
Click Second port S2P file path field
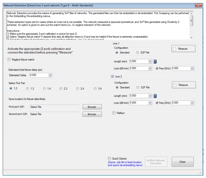(54, 114)
